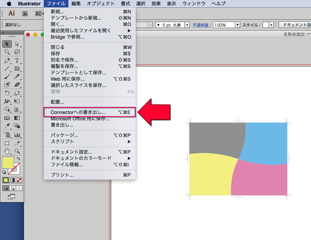Select the Pen tool
The image size is (311, 240).
click(x=7, y=60)
